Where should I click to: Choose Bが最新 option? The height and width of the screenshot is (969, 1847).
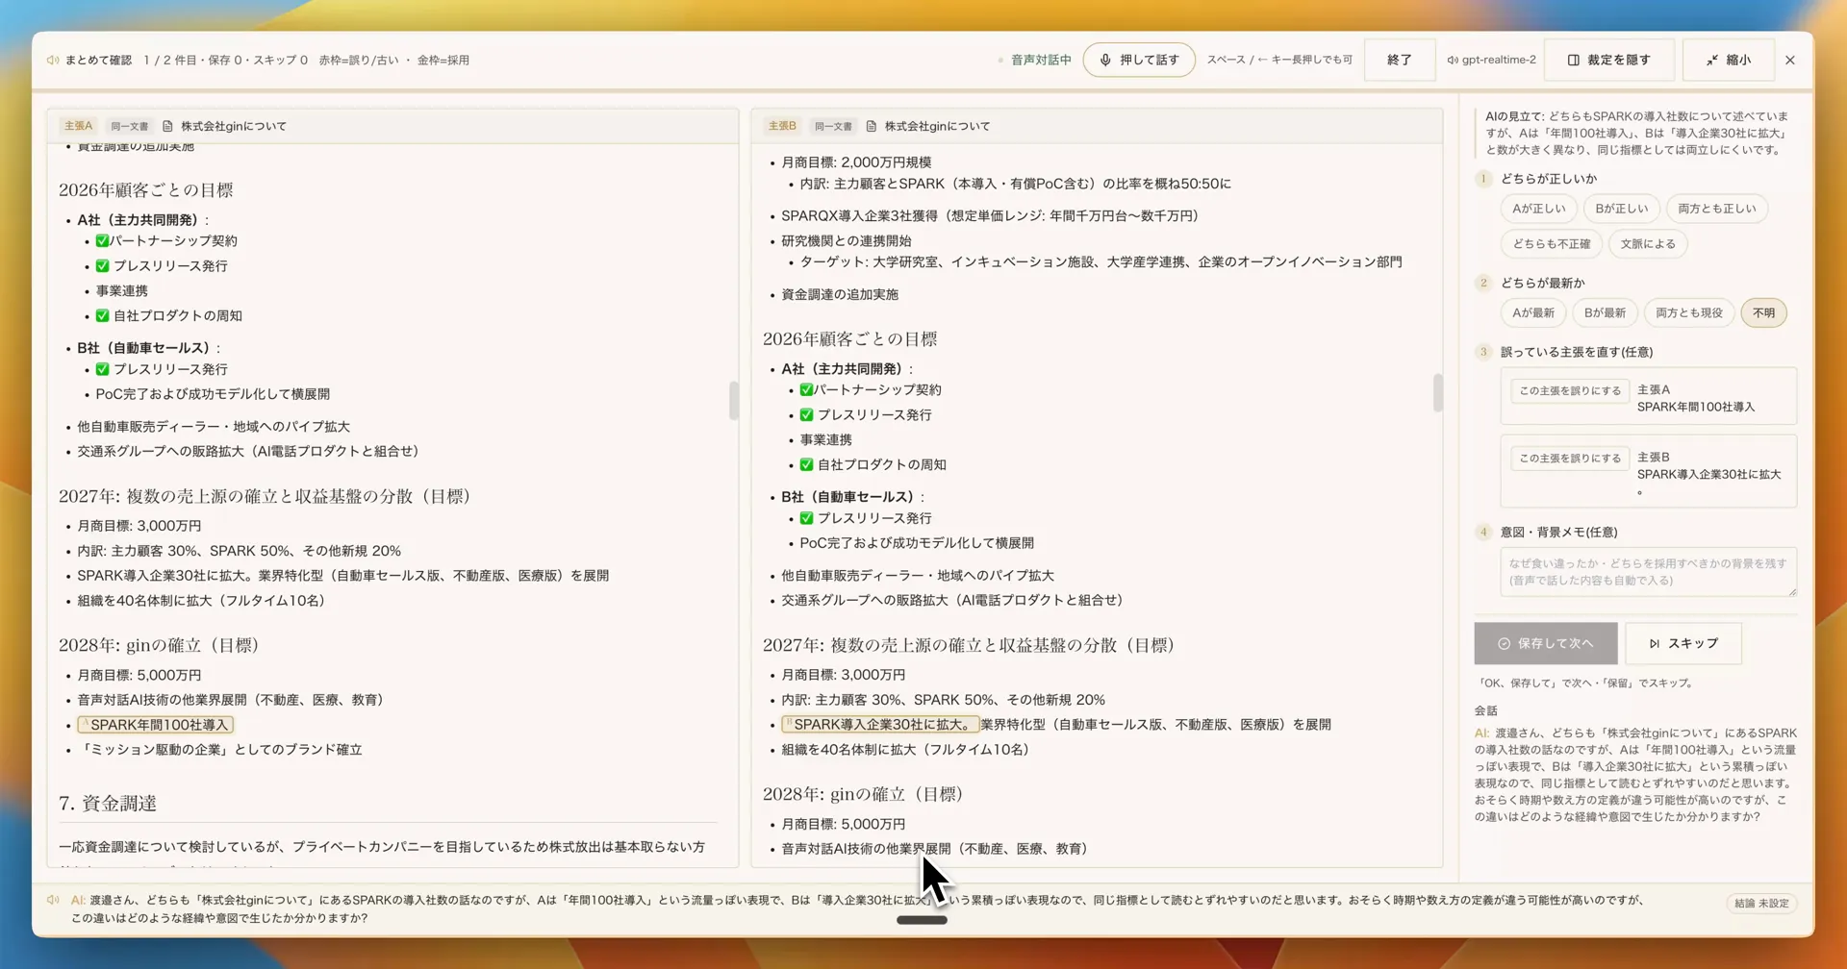pyautogui.click(x=1605, y=313)
